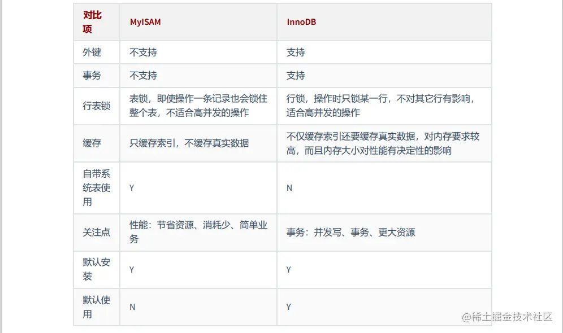Click the MyISAM cell starting '表锁，即使操作'
The width and height of the screenshot is (563, 333).
(x=198, y=106)
